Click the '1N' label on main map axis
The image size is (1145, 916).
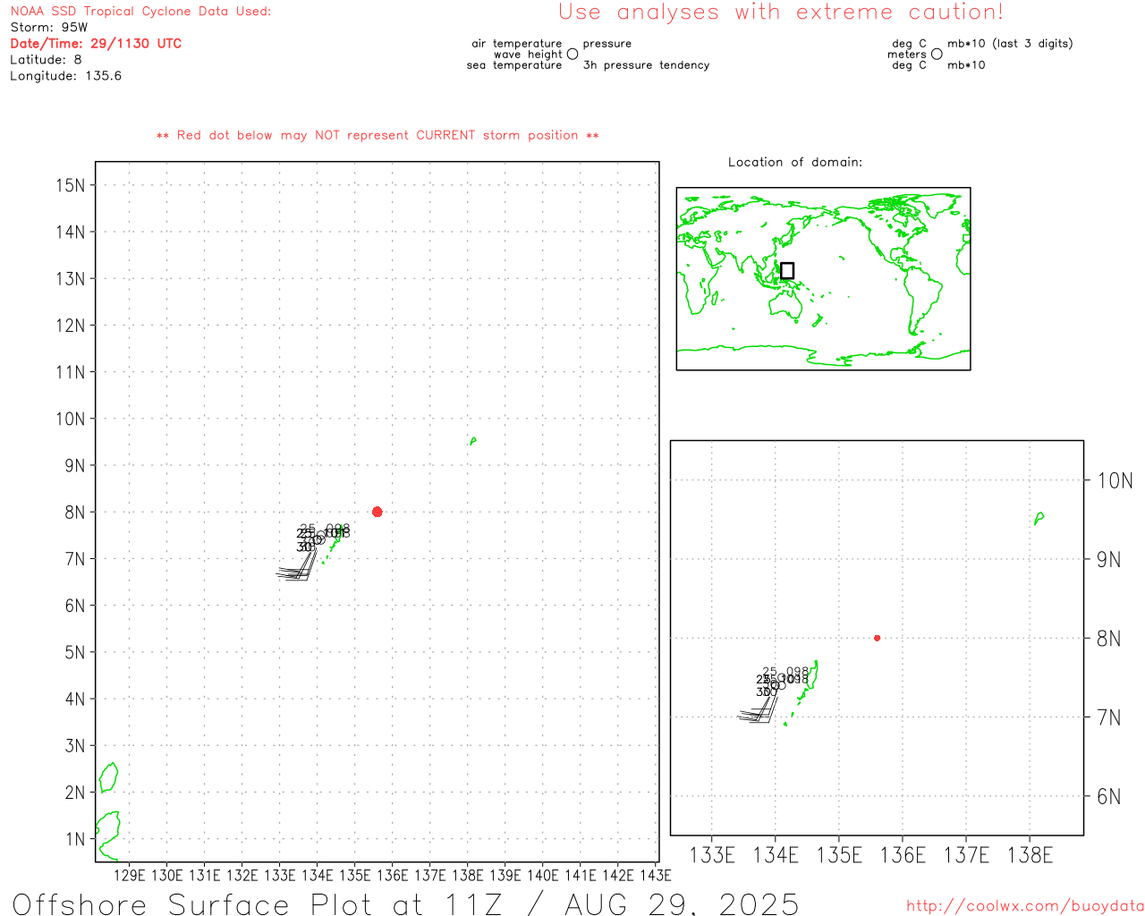[x=75, y=839]
